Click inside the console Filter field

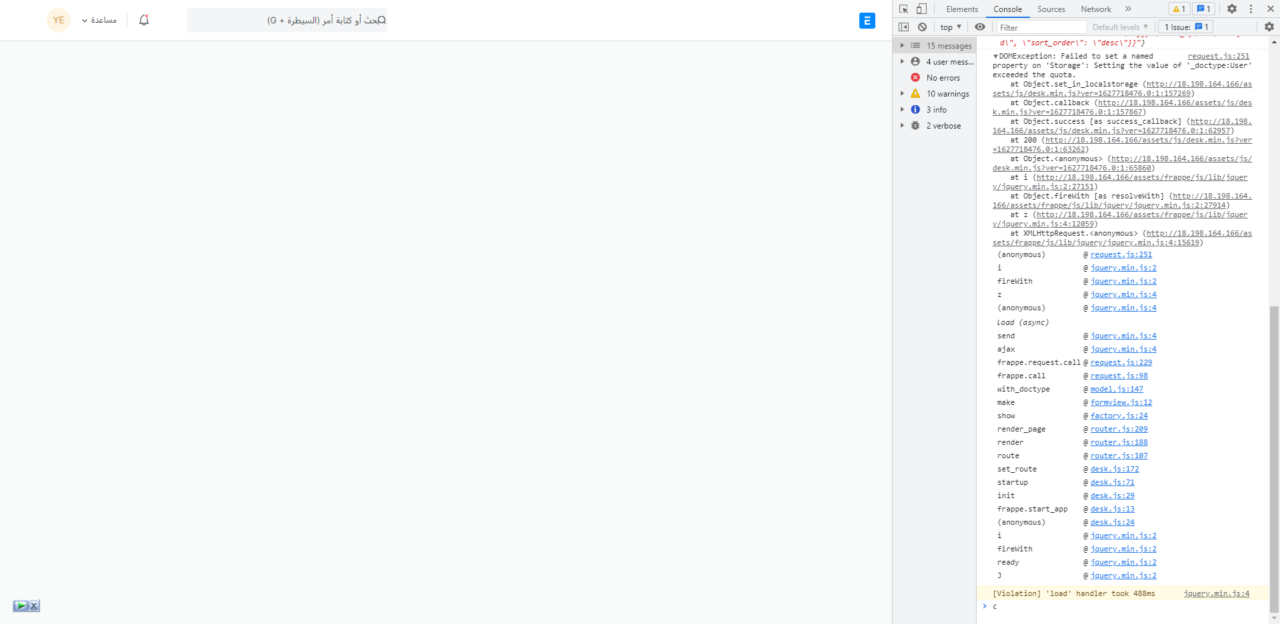pyautogui.click(x=1040, y=27)
